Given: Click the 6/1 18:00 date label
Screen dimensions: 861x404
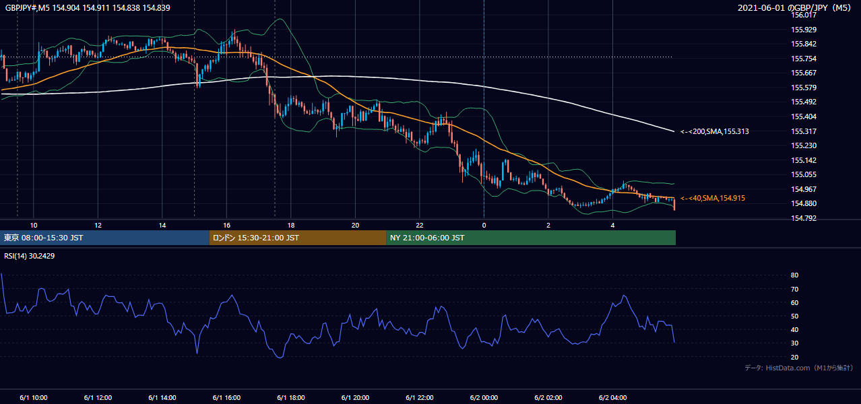Looking at the screenshot, I should (x=290, y=398).
